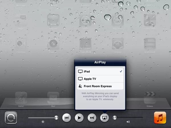Click the volume speaker icon
Viewport: 171px width, 128px height.
click(x=128, y=122)
